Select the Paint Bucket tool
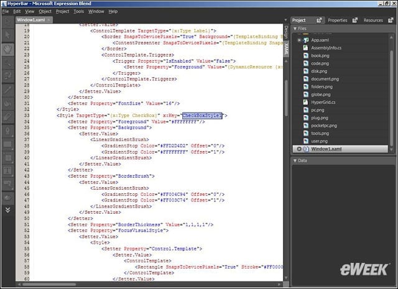Viewport: 398px width, 289px height. [x=8, y=103]
